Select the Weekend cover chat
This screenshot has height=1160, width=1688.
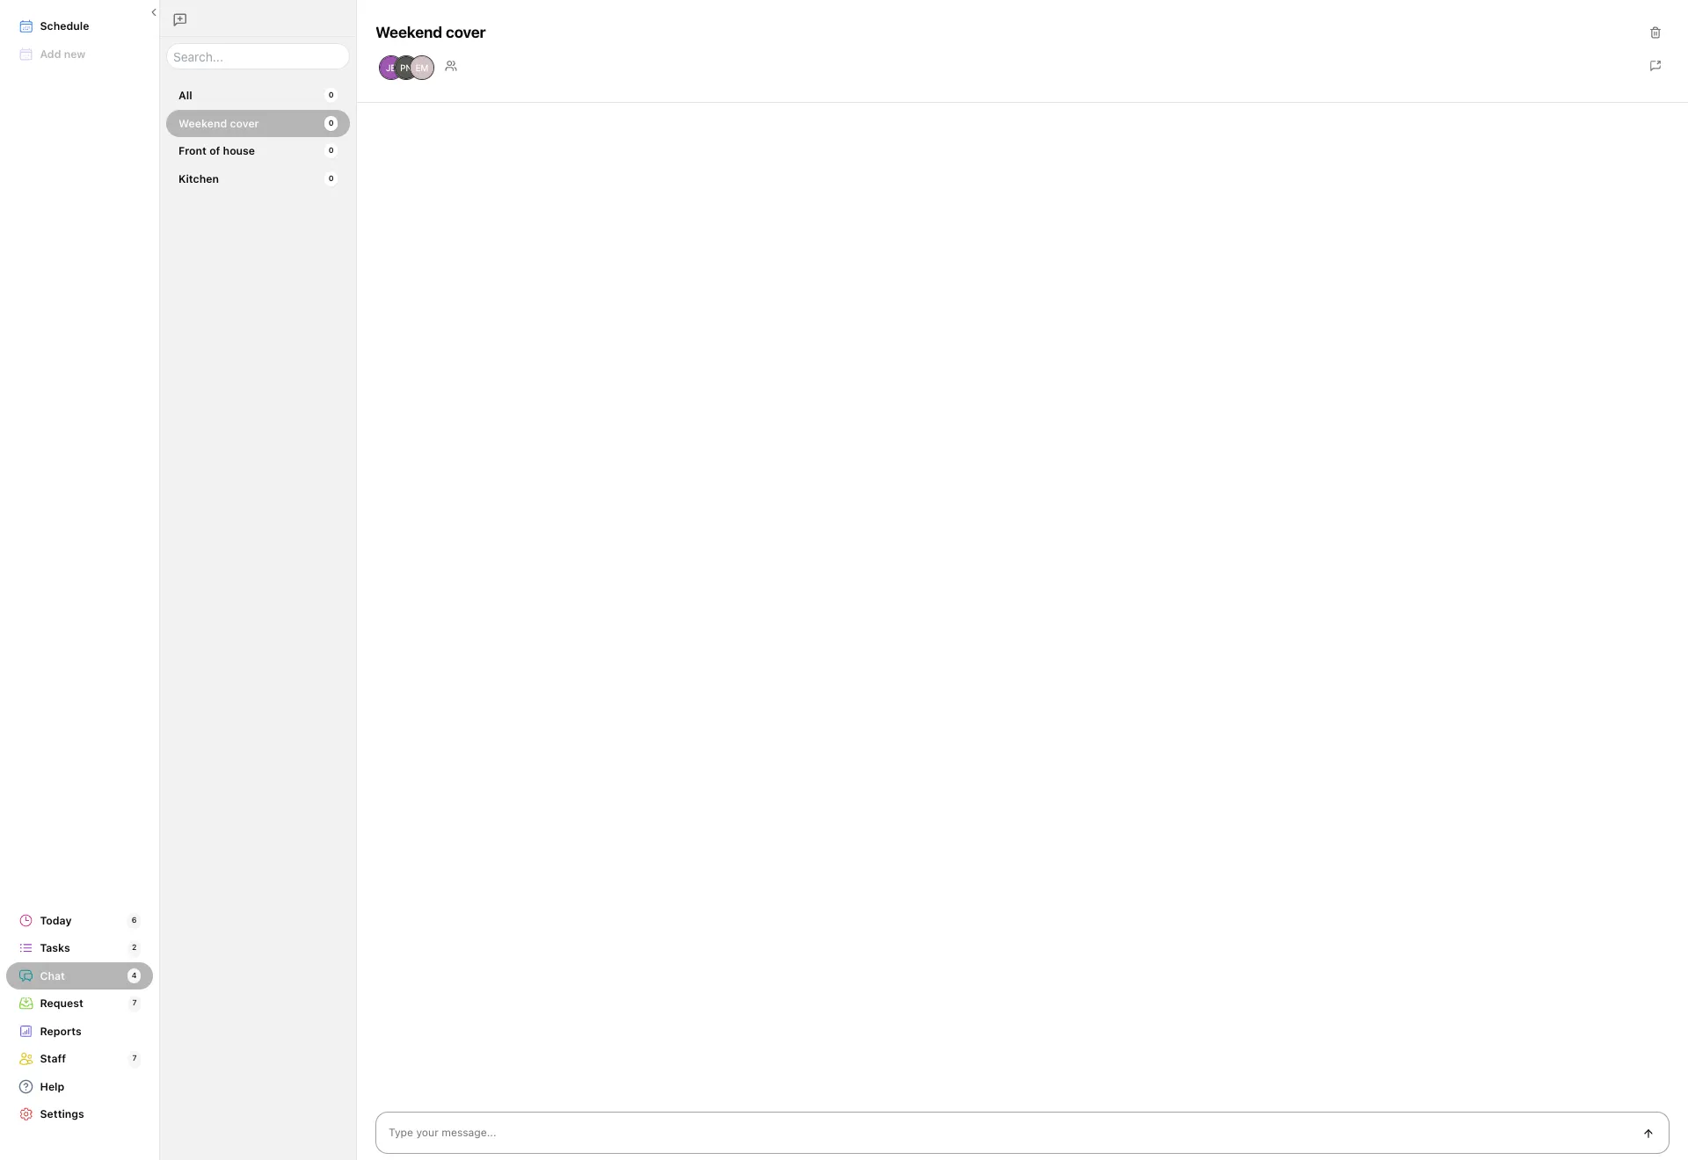[x=258, y=124]
